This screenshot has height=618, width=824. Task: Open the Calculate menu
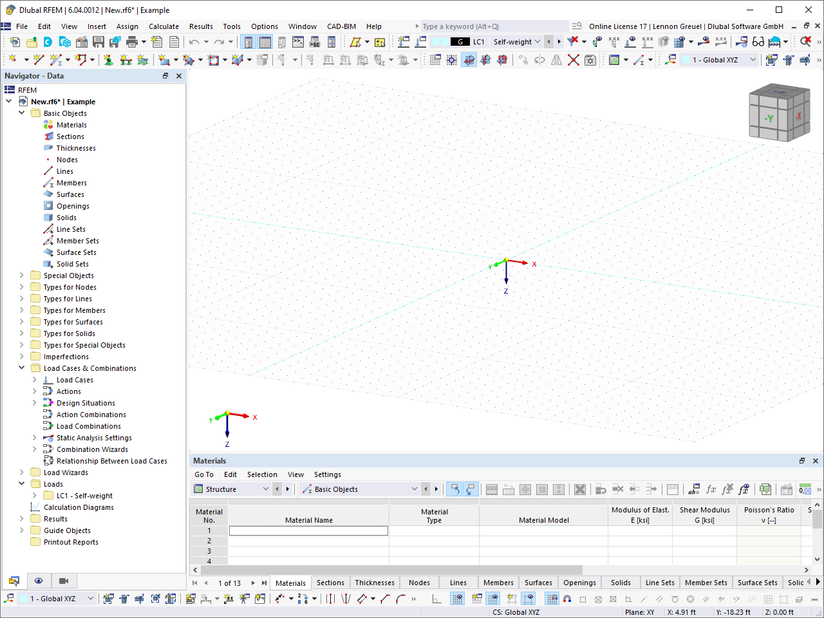164,26
